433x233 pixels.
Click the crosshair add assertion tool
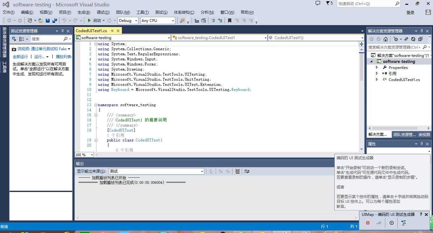pyautogui.click(x=392, y=223)
